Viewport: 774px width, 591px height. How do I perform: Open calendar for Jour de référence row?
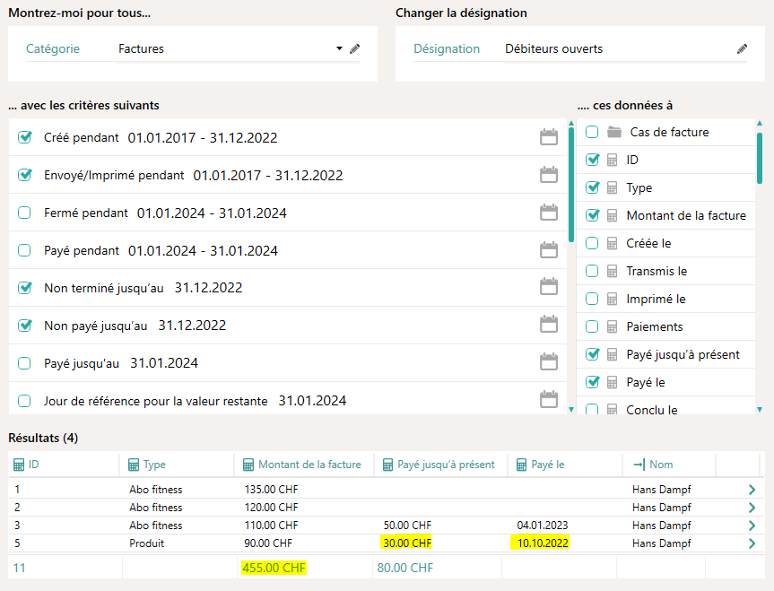click(x=548, y=400)
